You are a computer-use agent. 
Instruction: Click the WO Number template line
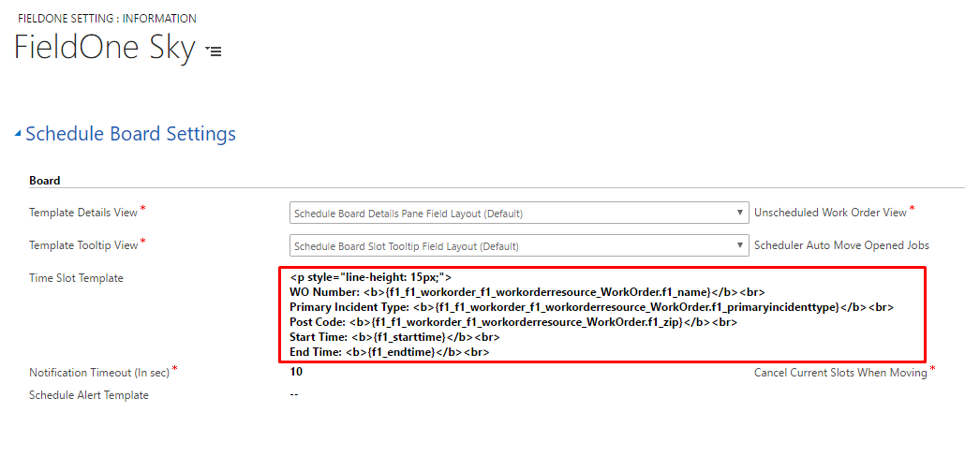point(527,291)
